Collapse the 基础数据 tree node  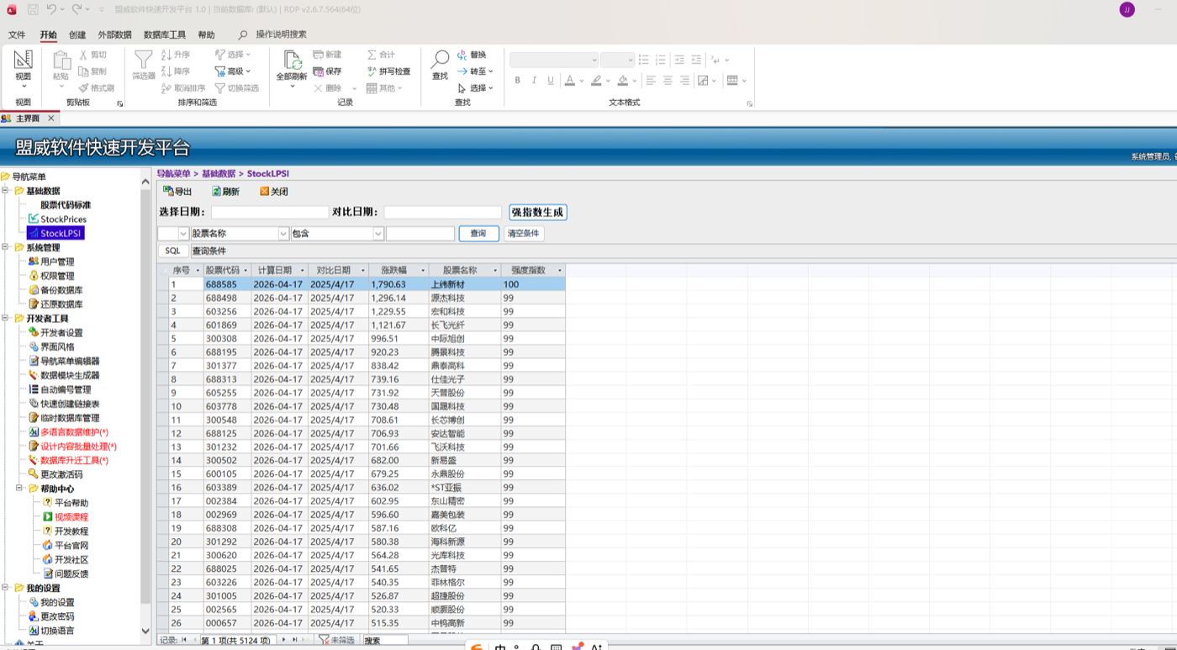pos(7,191)
